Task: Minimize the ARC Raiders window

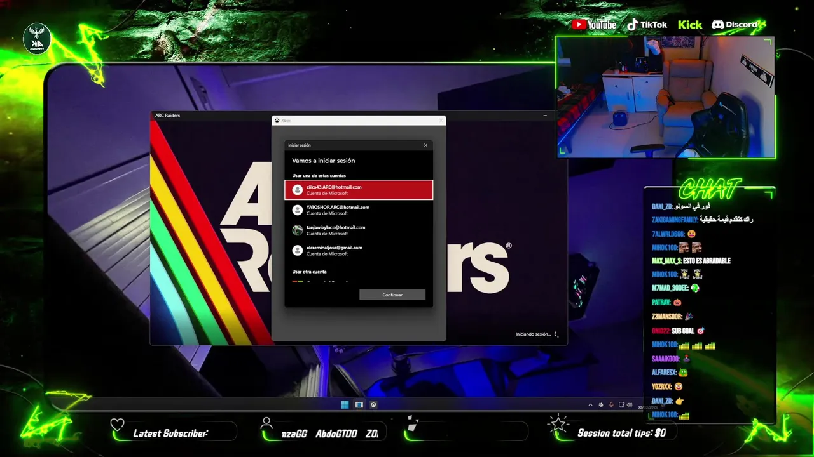Action: click(x=545, y=116)
